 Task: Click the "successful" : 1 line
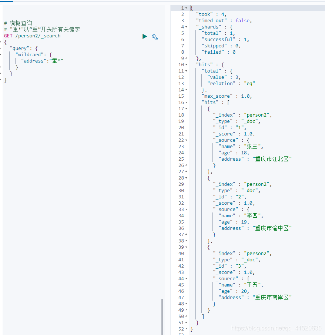[x=225, y=40]
